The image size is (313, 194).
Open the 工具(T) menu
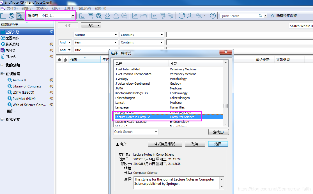[x=69, y=8]
